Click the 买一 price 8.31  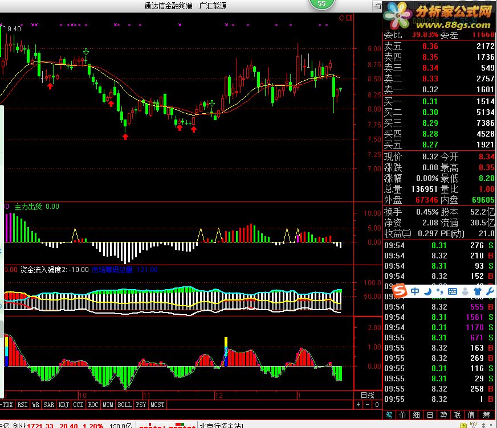coord(430,102)
